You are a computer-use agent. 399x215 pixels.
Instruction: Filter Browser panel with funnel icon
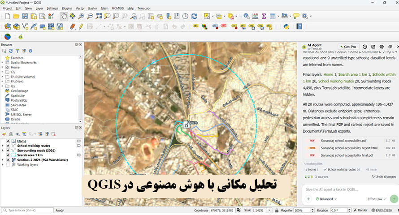(17, 51)
